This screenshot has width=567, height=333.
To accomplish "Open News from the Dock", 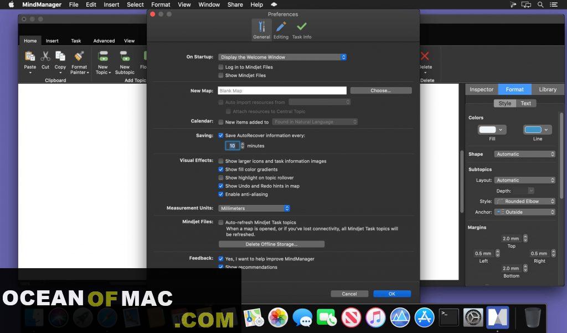I will pos(351,317).
